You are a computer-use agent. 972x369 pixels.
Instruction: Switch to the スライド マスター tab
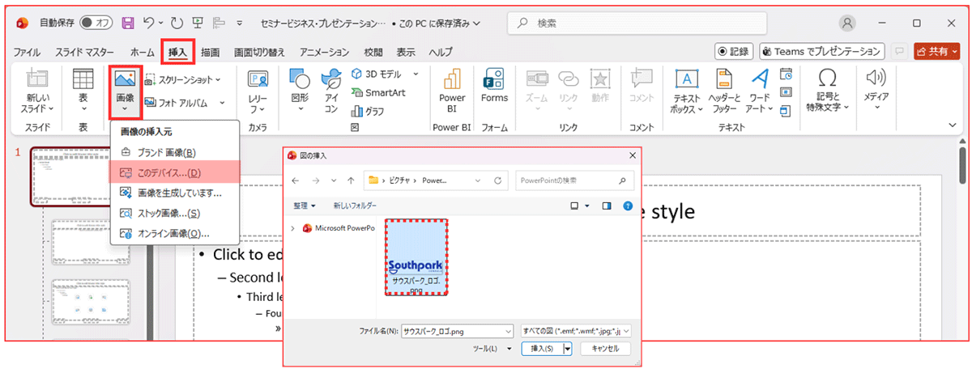tap(84, 52)
